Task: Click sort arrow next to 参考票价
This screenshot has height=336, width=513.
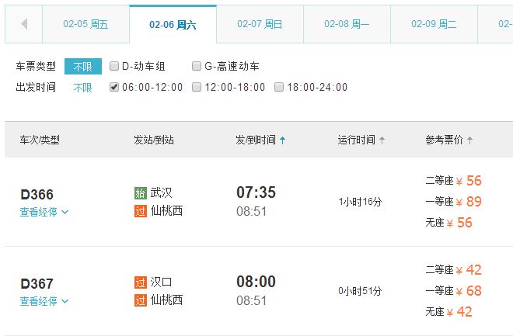Action: pyautogui.click(x=469, y=140)
